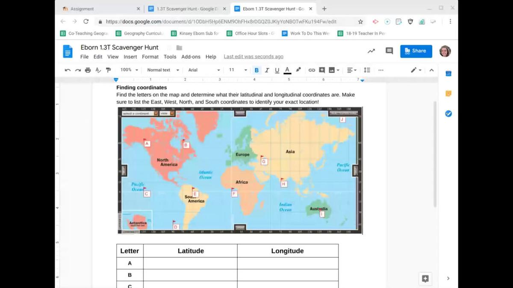Reload the page

pos(86,21)
